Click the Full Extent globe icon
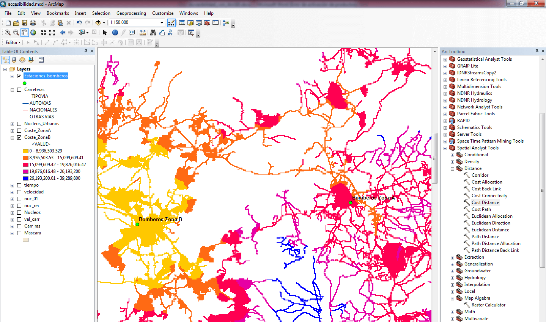This screenshot has height=322, width=546. tap(33, 33)
